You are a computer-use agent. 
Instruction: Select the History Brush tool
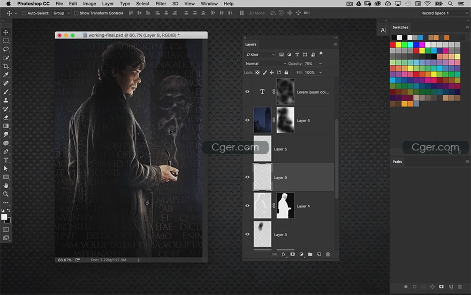pos(6,109)
